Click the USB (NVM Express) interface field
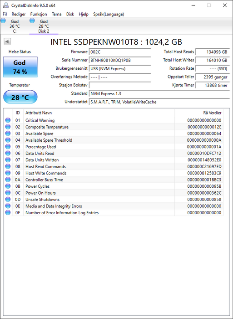The height and width of the screenshot is (319, 233). (120, 68)
